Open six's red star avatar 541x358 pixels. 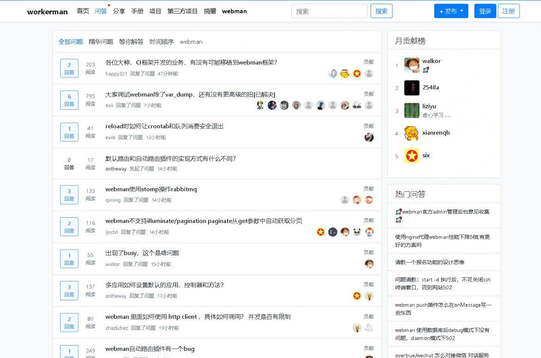412,156
